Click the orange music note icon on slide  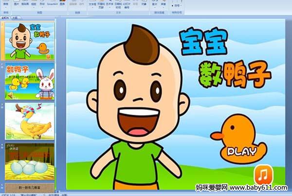pos(262,174)
